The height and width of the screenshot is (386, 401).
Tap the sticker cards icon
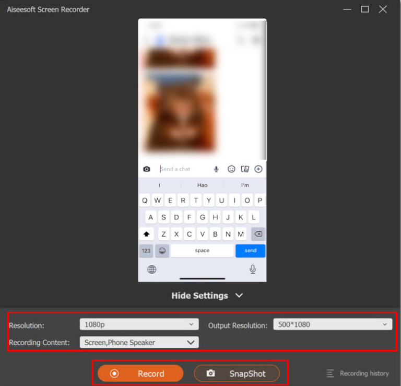click(x=244, y=169)
